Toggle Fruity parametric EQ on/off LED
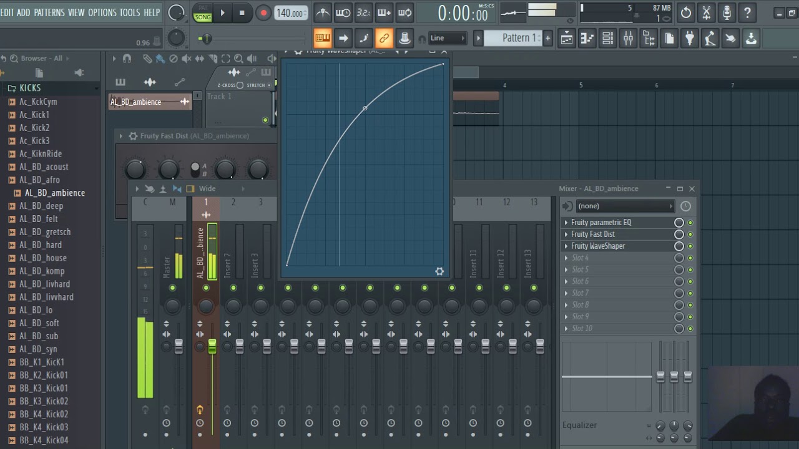The image size is (799, 449). (690, 223)
